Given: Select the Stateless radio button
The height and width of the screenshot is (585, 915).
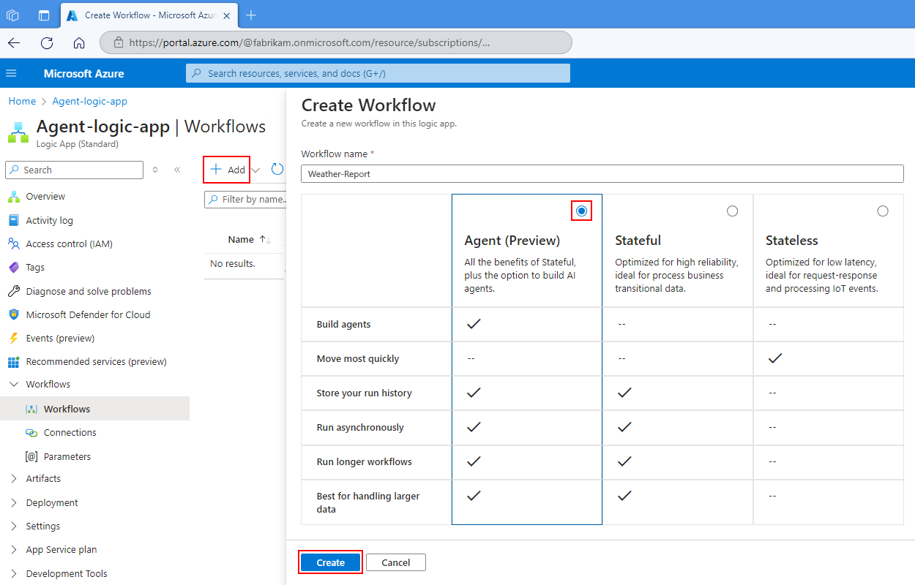Looking at the screenshot, I should [883, 211].
